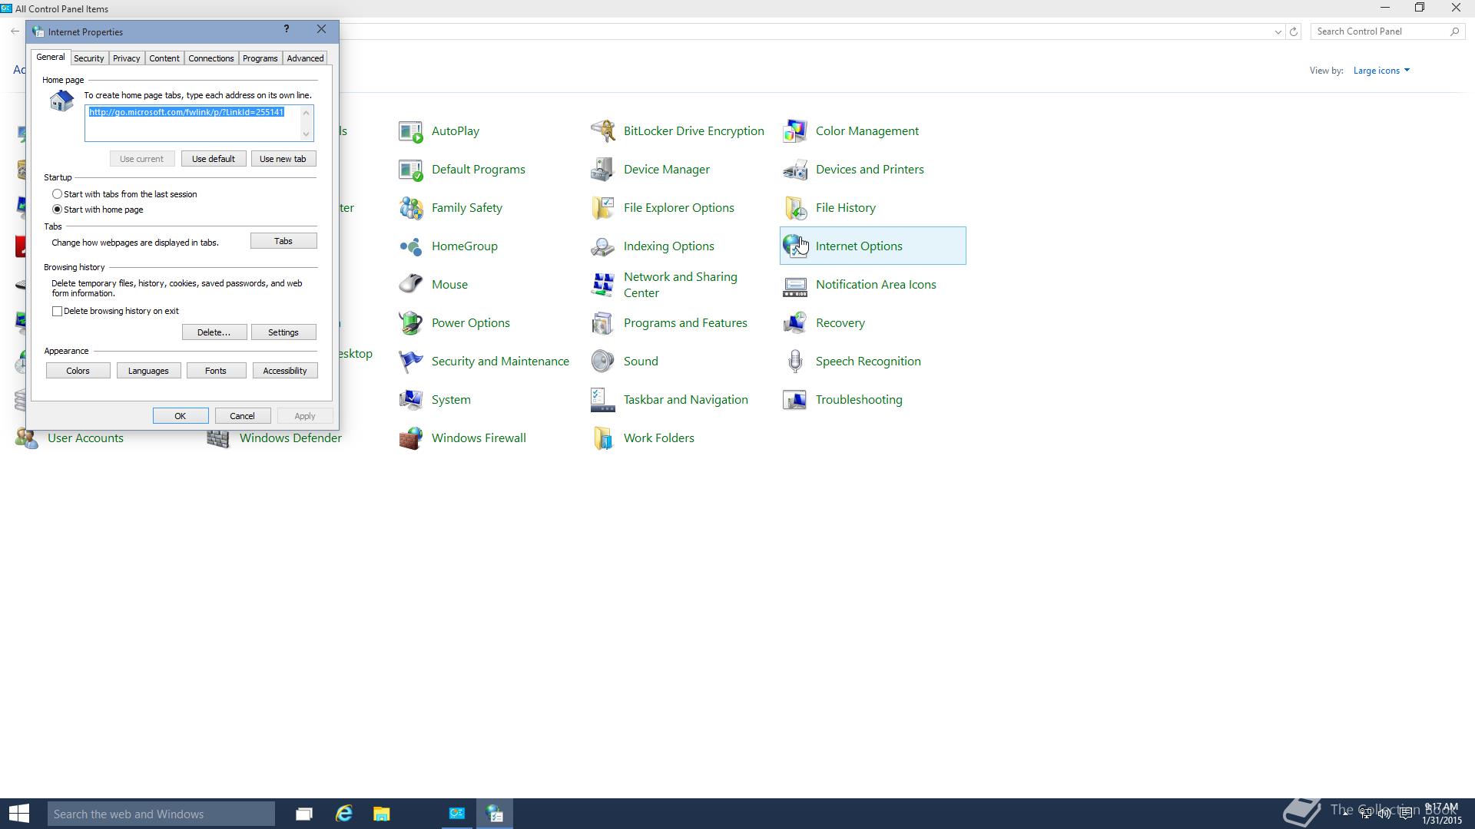Open the Fonts button
Image resolution: width=1475 pixels, height=829 pixels.
(x=216, y=371)
